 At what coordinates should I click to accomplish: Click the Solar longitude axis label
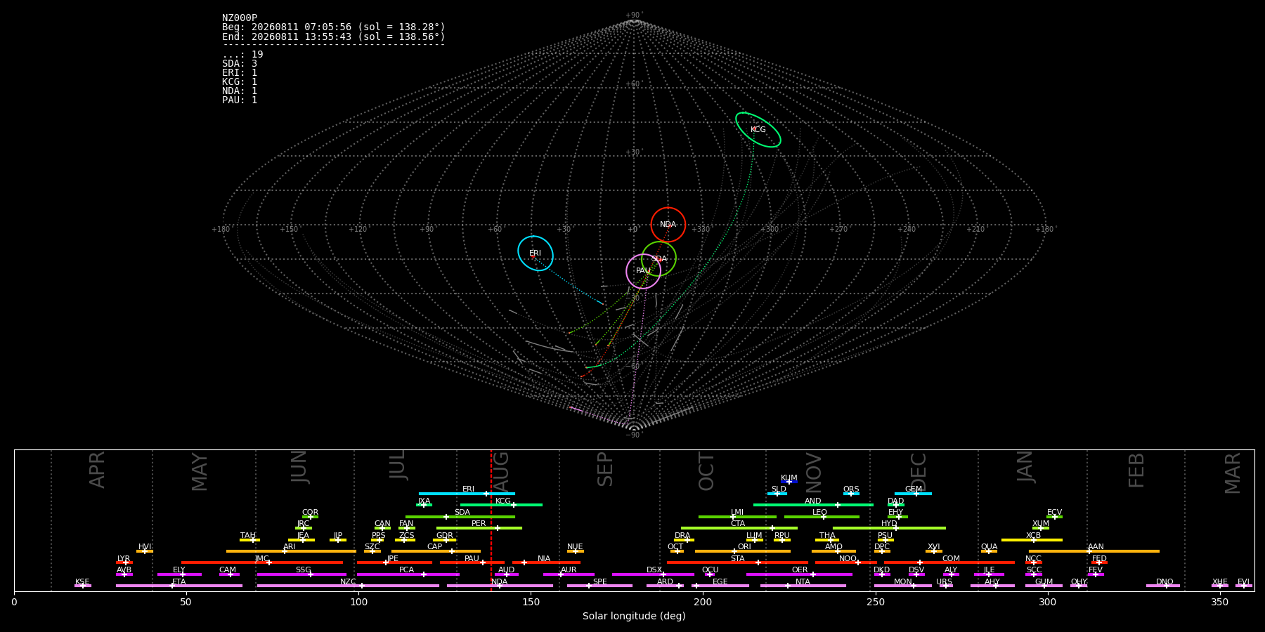coord(634,617)
